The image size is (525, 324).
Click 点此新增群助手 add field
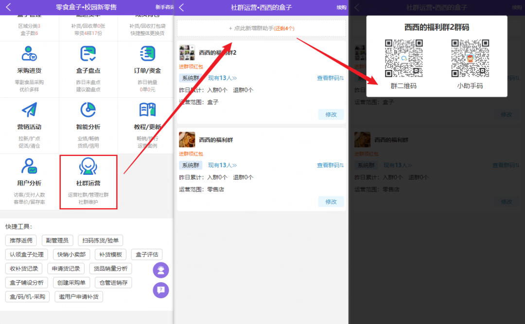(x=261, y=29)
